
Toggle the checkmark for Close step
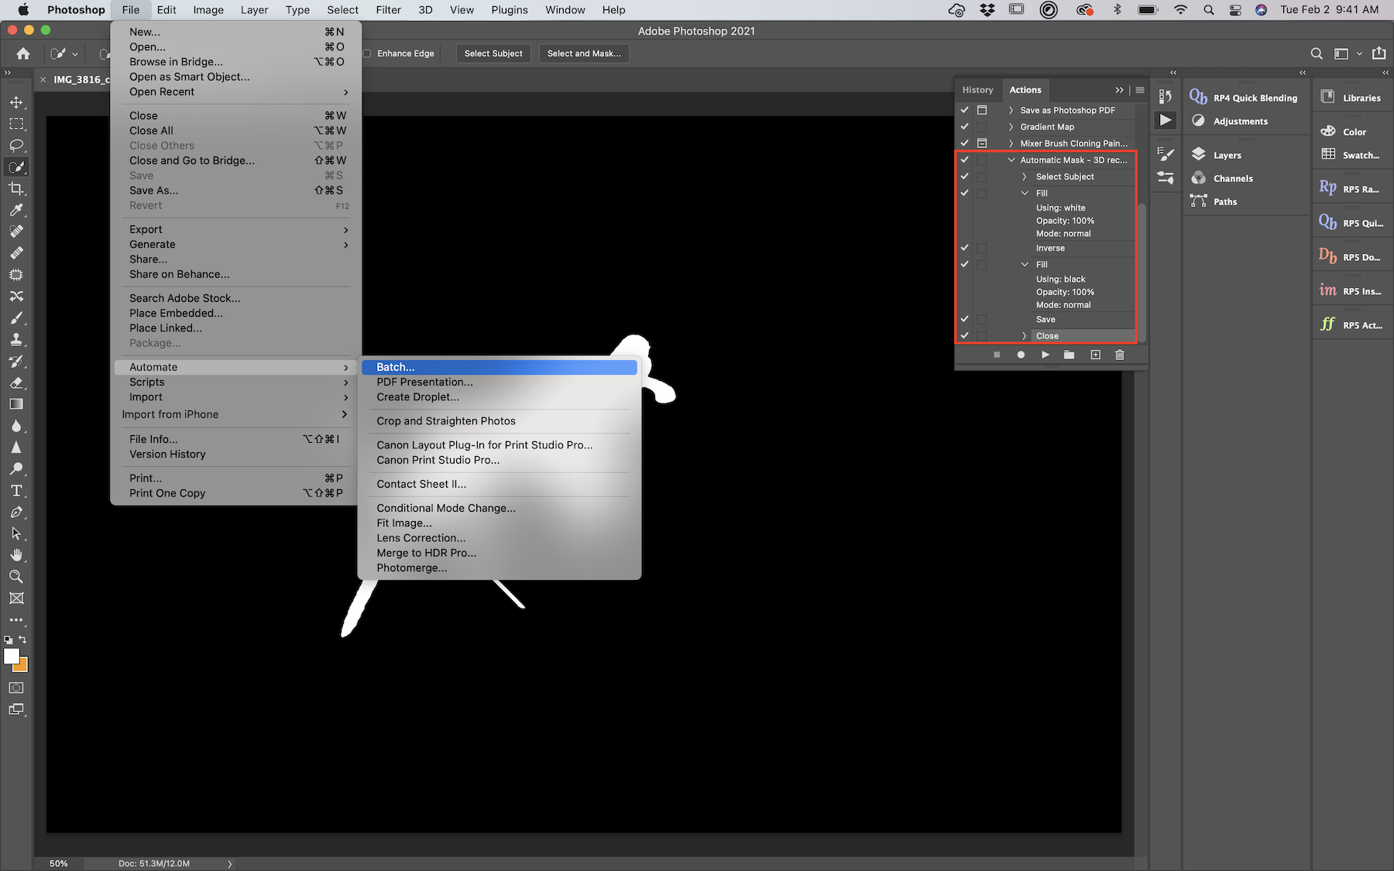click(965, 336)
